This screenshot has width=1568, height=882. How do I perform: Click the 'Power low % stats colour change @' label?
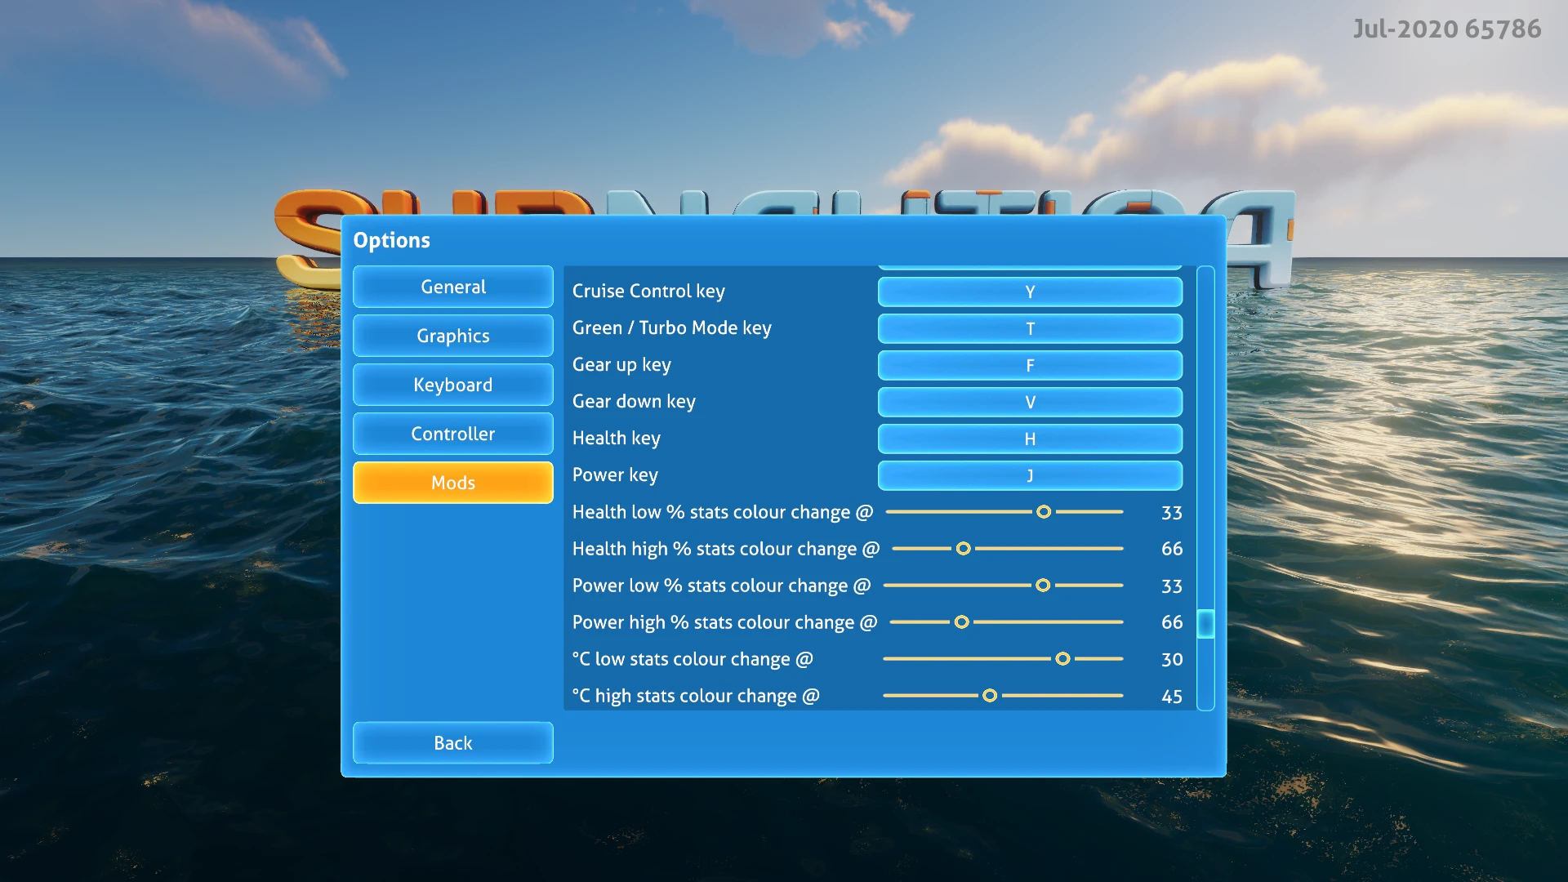point(721,586)
